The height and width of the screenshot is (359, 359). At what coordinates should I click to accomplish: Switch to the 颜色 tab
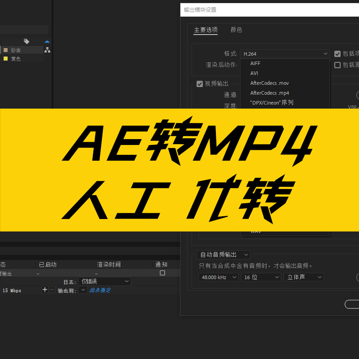click(236, 30)
